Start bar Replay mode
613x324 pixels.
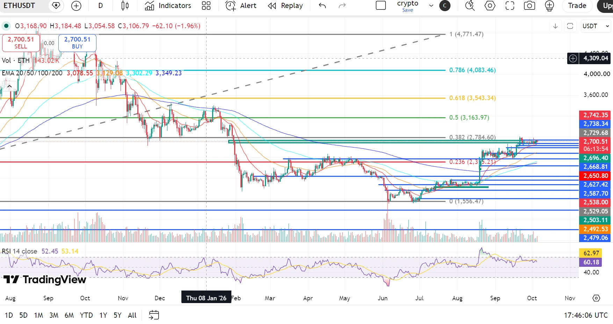285,6
